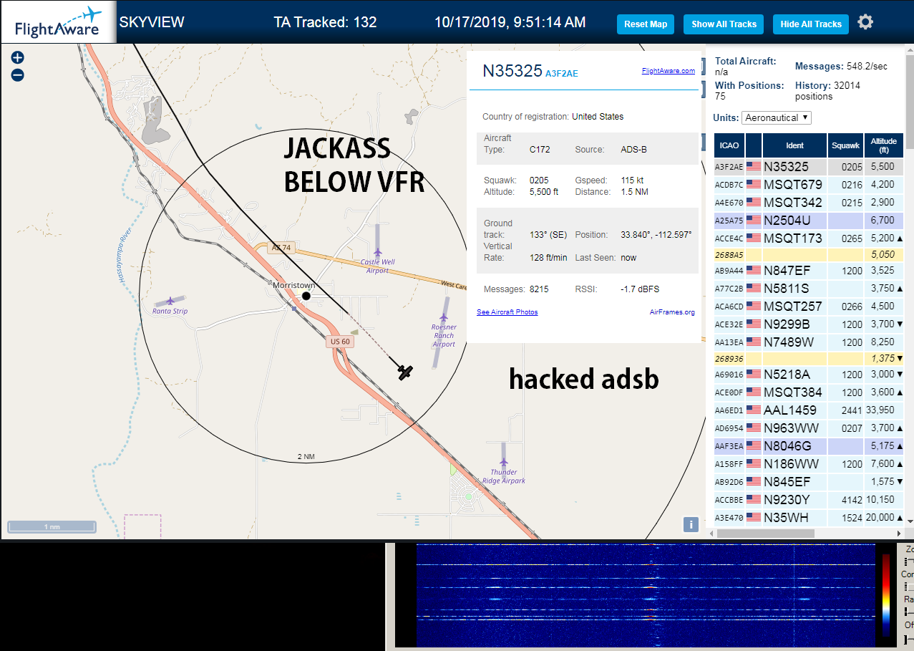Click the scroll-down arrow of aircraft list
Image resolution: width=914 pixels, height=651 pixels.
pos(910,521)
